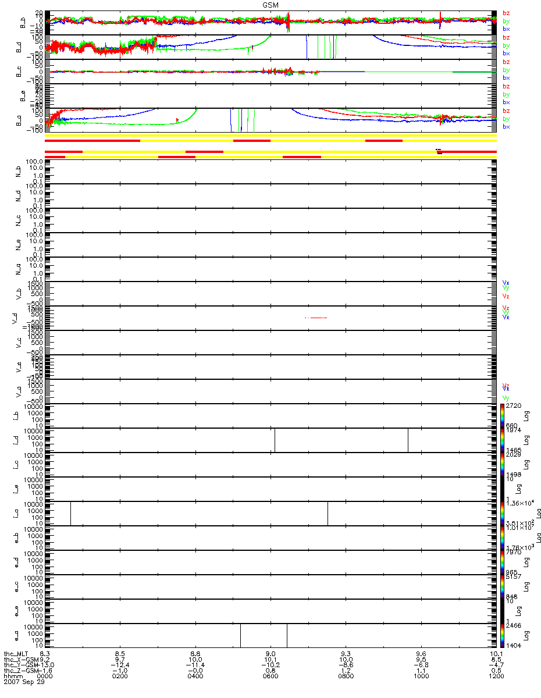Select the V_a velocity panel label
541x698 pixels.
[x=19, y=391]
